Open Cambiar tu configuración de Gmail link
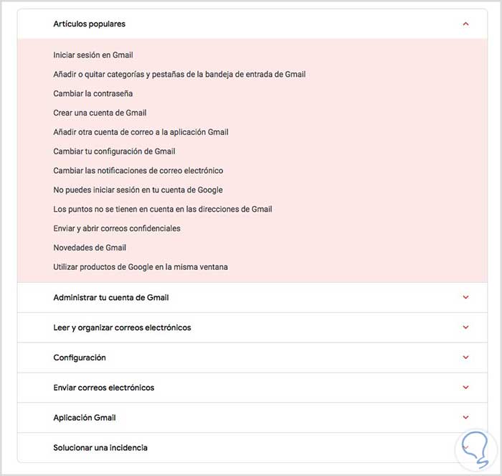Viewport: 502px width, 476px height. (x=114, y=151)
